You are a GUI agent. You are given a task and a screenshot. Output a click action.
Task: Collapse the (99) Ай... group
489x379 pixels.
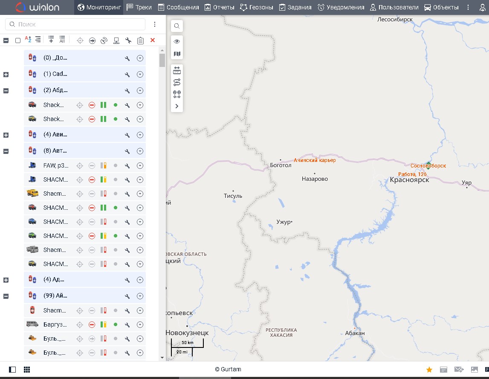click(6, 296)
